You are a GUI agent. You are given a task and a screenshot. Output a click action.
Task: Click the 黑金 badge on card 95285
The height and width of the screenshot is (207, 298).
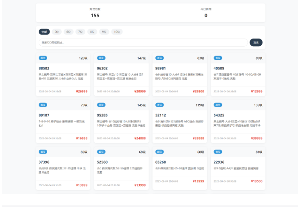tap(101, 105)
